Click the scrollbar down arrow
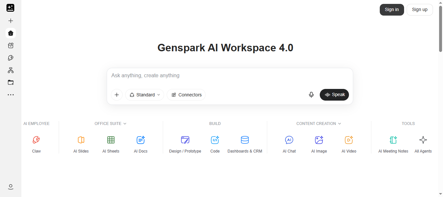This screenshot has height=197, width=443. coord(441,194)
